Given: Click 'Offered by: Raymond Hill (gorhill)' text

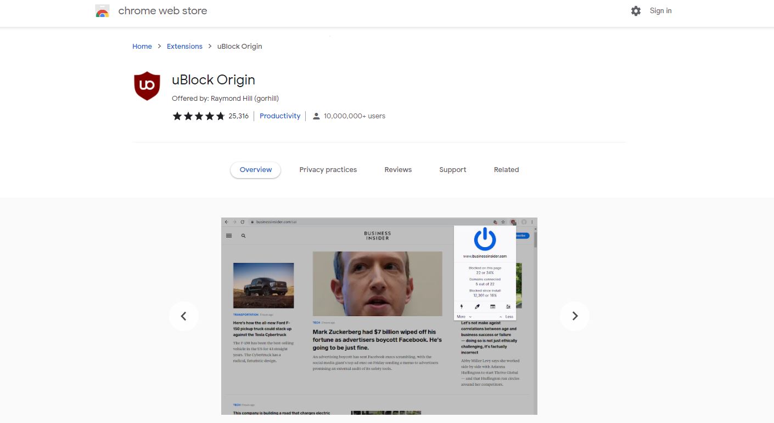Looking at the screenshot, I should click(226, 99).
